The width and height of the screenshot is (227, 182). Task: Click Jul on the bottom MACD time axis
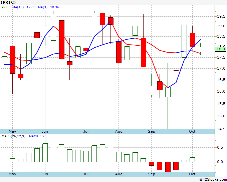coord(86,174)
